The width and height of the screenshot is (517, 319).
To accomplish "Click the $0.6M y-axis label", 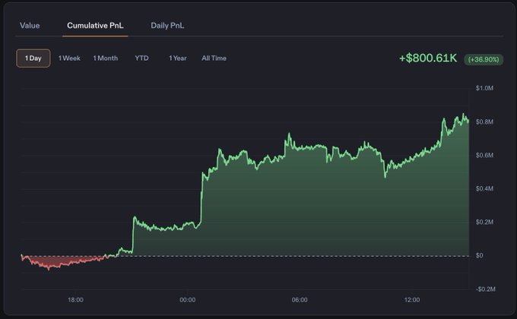I will 484,155.
